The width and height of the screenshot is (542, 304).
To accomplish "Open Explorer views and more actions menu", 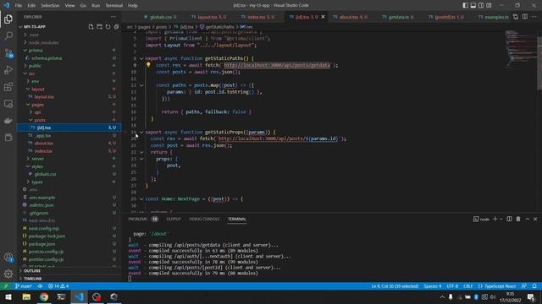I will pos(113,17).
